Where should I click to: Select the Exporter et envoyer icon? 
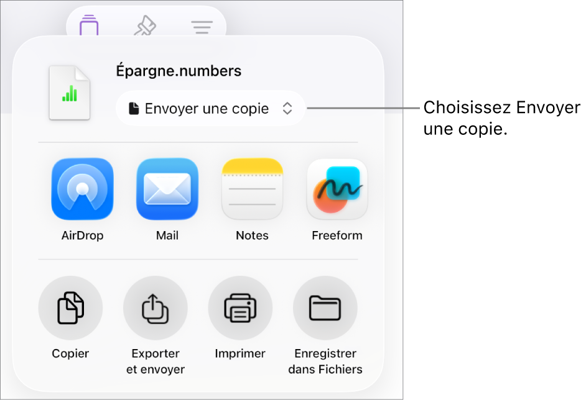coord(156,308)
